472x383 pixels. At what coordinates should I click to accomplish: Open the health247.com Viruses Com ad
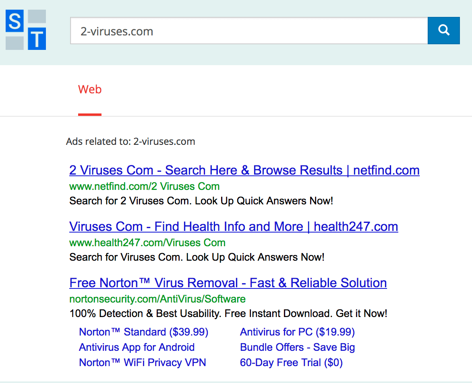point(234,226)
